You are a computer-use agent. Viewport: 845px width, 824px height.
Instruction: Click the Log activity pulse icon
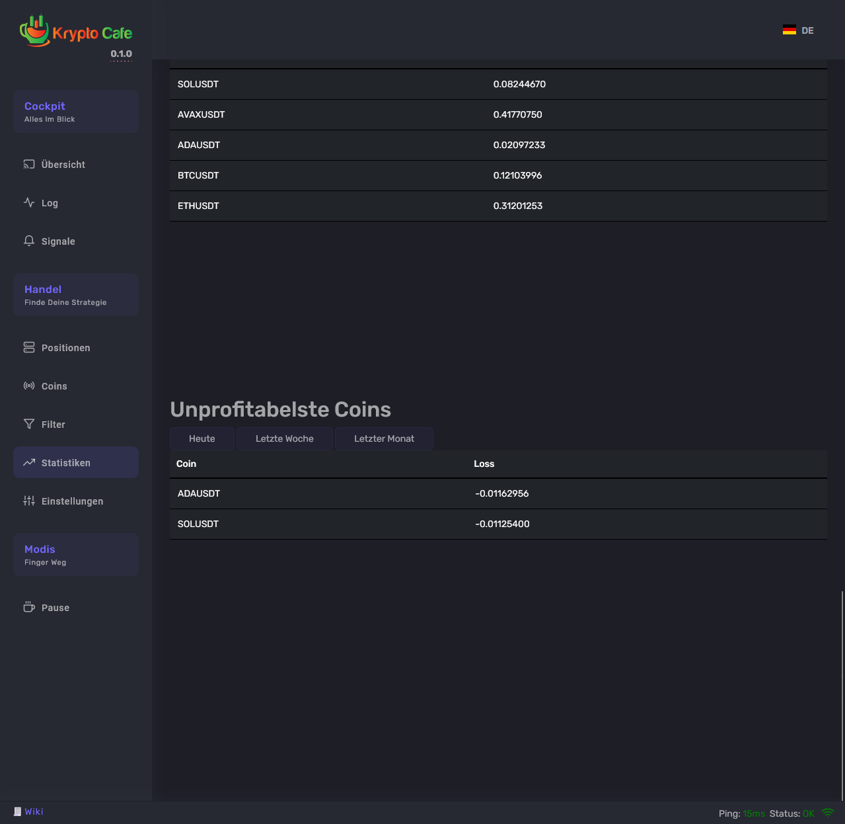29,202
